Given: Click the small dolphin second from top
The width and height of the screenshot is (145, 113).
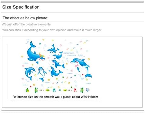Looking at the screenshot, I should pyautogui.click(x=58, y=55).
